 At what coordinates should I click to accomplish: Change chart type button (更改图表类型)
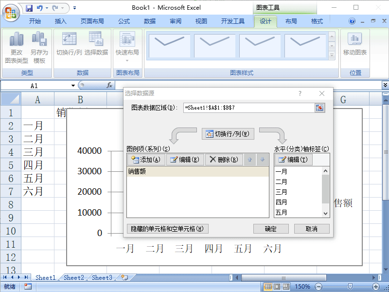[x=17, y=48]
